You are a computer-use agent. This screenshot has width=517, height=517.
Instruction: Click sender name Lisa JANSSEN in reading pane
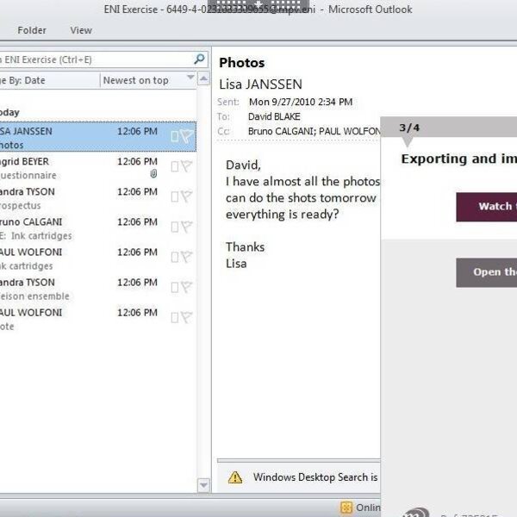pyautogui.click(x=260, y=84)
